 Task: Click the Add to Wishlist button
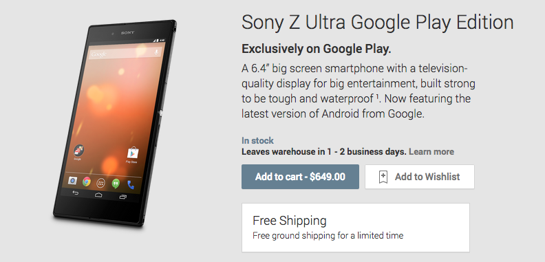click(420, 177)
